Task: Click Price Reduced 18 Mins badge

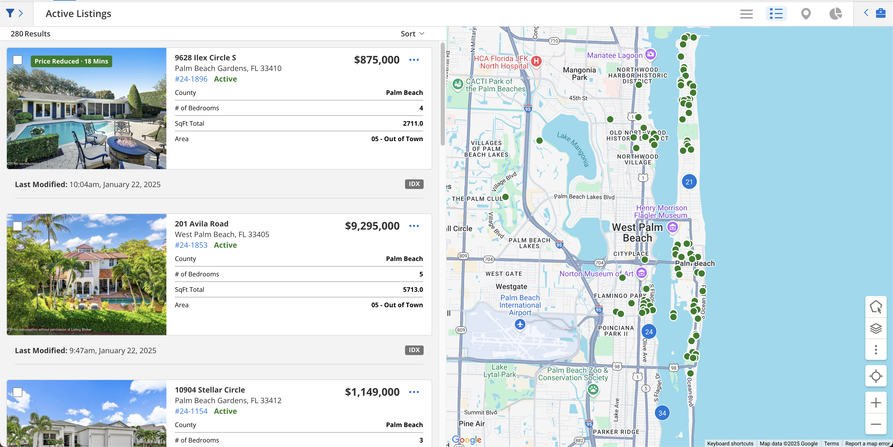Action: [71, 61]
